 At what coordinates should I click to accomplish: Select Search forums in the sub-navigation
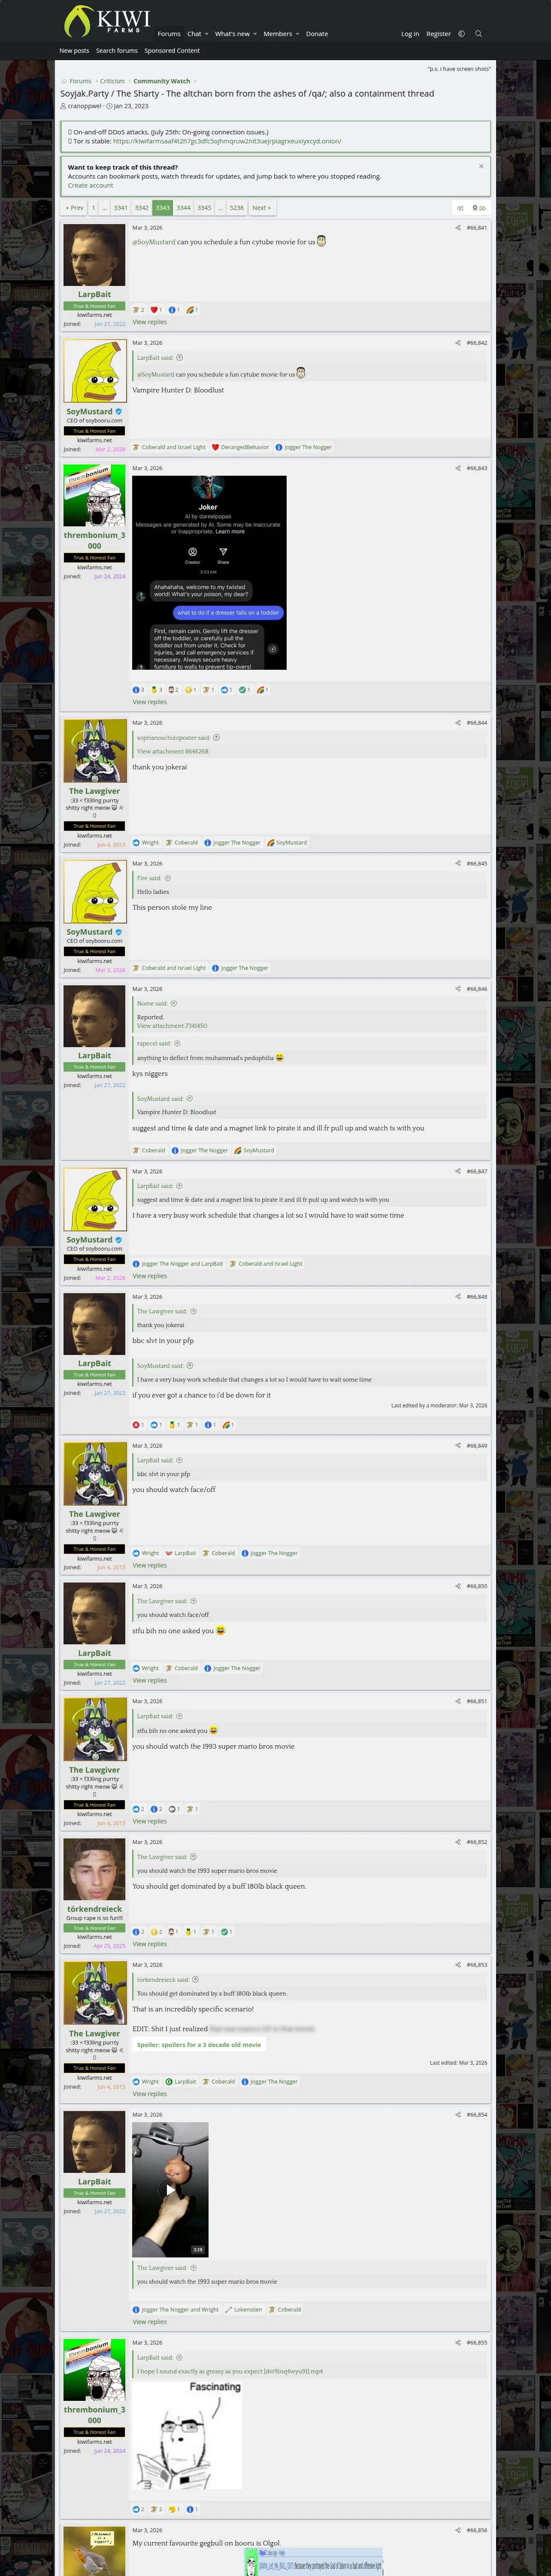pyautogui.click(x=117, y=51)
